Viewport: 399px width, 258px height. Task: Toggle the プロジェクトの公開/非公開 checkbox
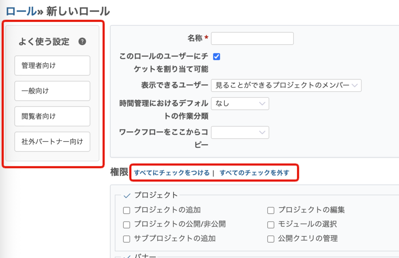tap(126, 224)
